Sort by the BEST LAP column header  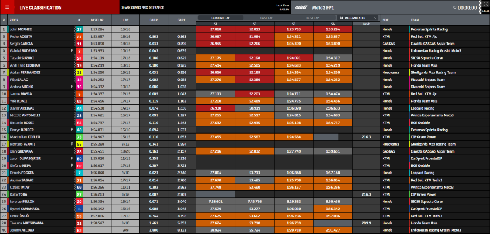click(97, 20)
